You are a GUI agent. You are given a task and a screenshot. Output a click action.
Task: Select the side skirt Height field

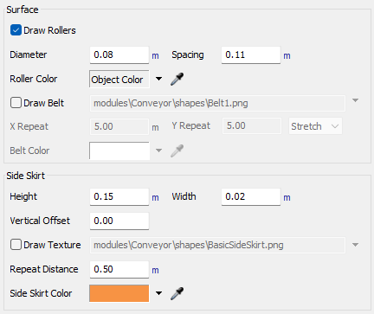tap(119, 196)
